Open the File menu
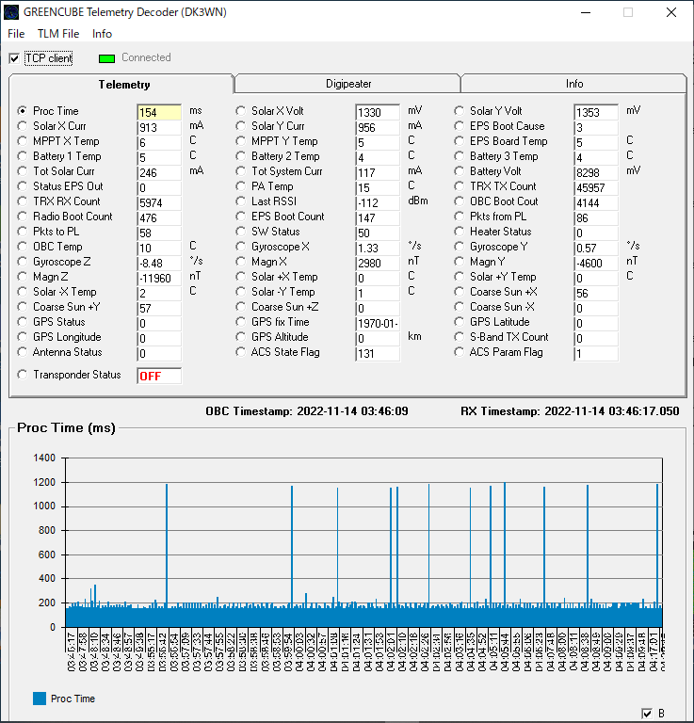 tap(16, 34)
